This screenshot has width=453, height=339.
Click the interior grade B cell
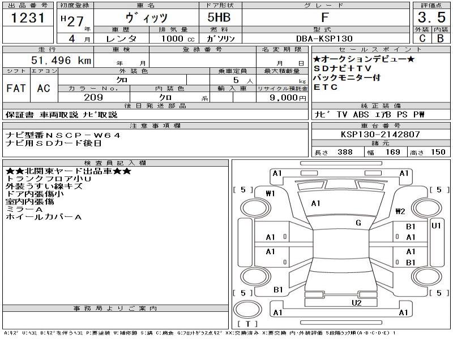pyautogui.click(x=439, y=38)
